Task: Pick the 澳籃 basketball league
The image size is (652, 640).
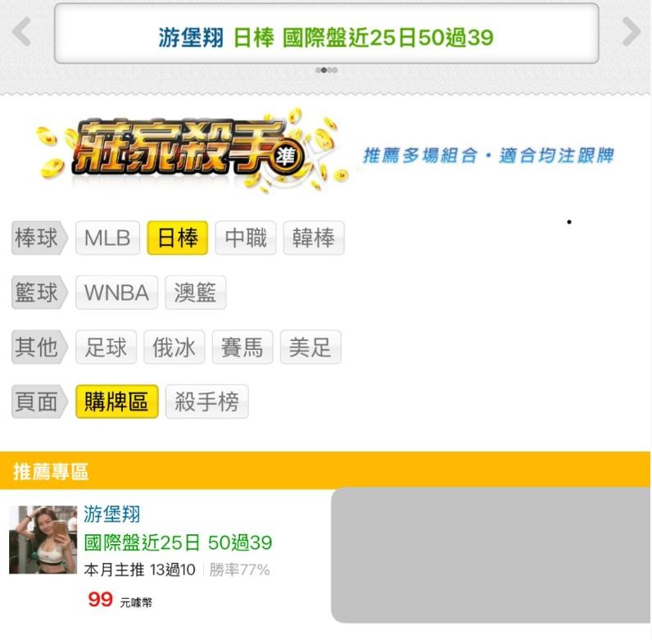Action: [196, 293]
